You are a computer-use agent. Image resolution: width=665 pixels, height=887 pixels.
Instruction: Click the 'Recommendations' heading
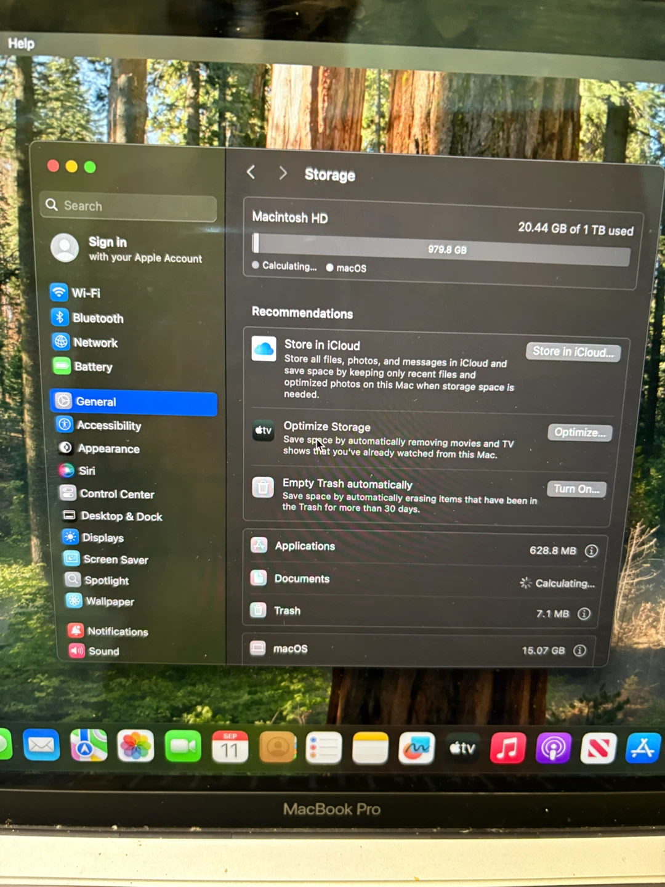point(302,312)
